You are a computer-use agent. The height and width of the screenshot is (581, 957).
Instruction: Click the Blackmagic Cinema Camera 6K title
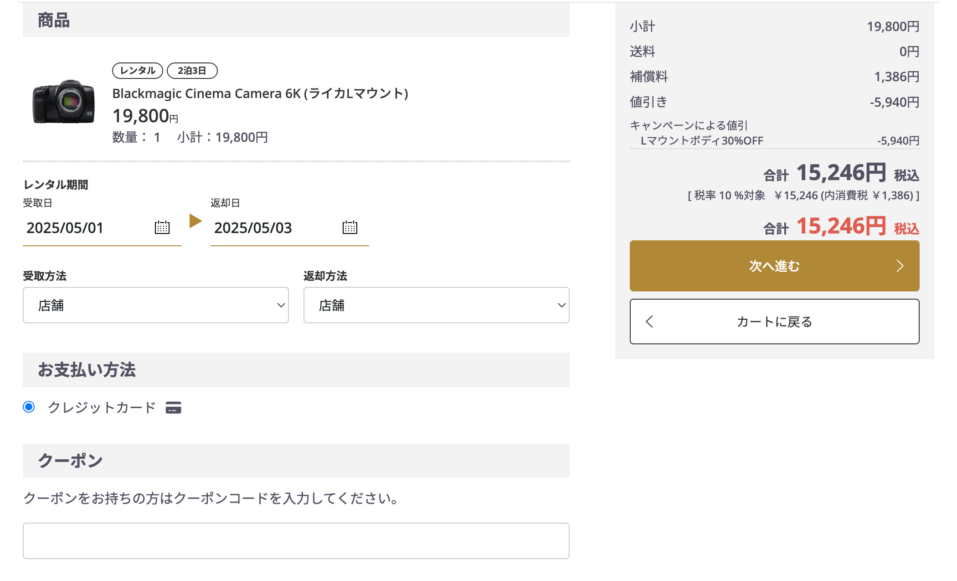pyautogui.click(x=260, y=93)
